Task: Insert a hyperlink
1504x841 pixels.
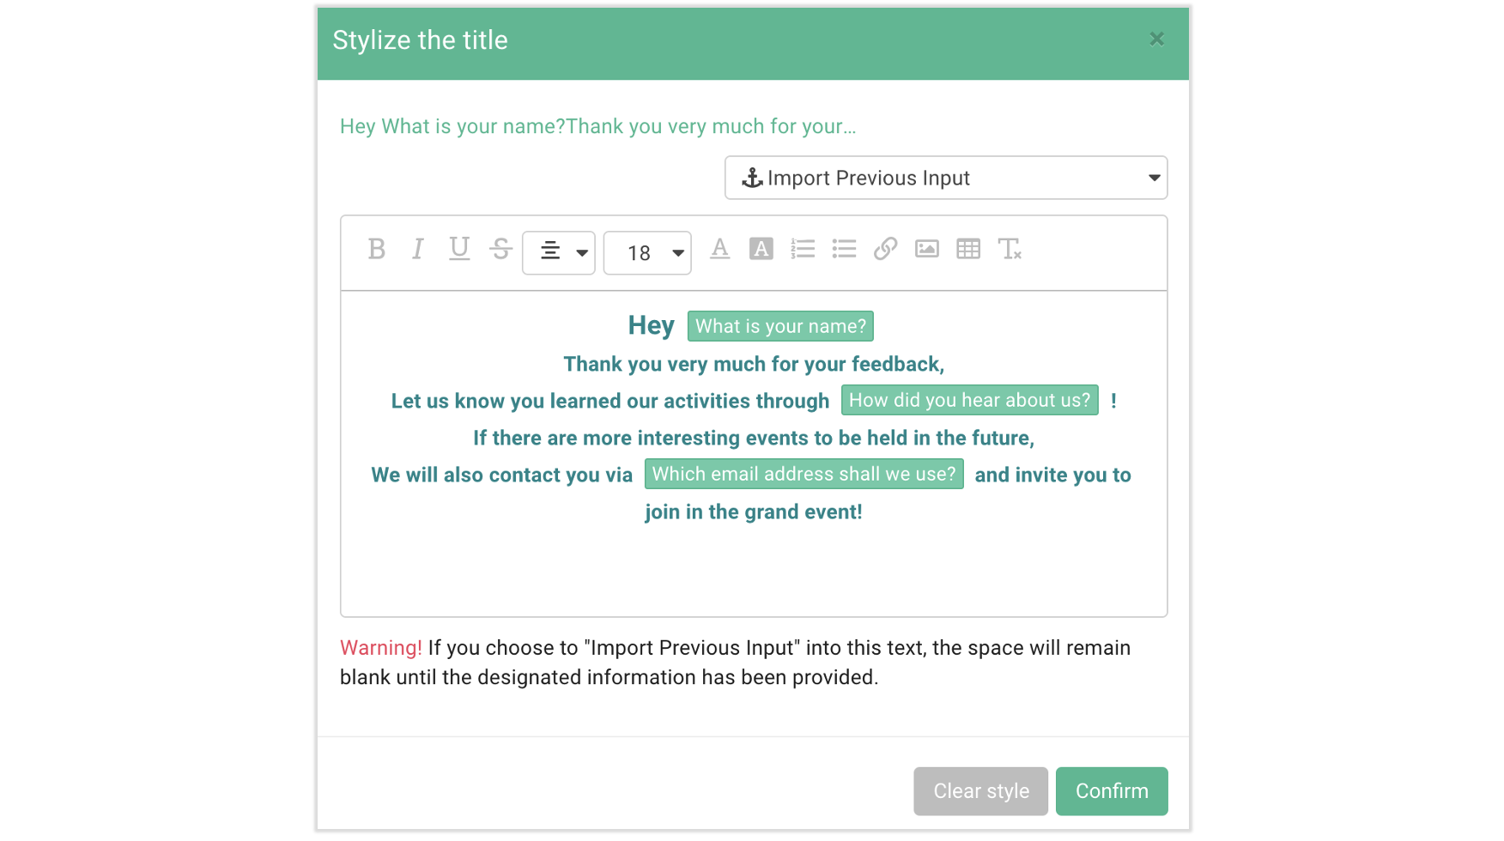Action: pyautogui.click(x=885, y=249)
